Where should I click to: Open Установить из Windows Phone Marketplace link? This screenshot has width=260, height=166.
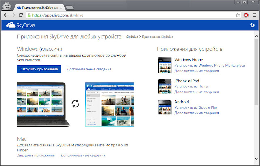[x=210, y=66]
